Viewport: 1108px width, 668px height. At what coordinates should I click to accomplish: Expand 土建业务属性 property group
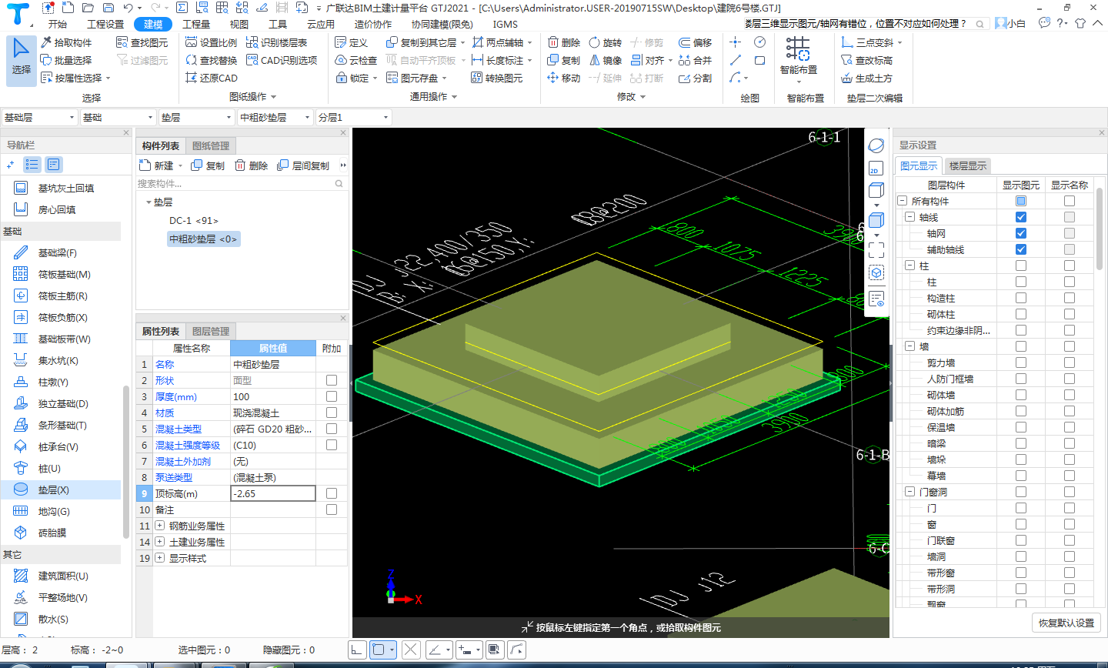point(160,542)
